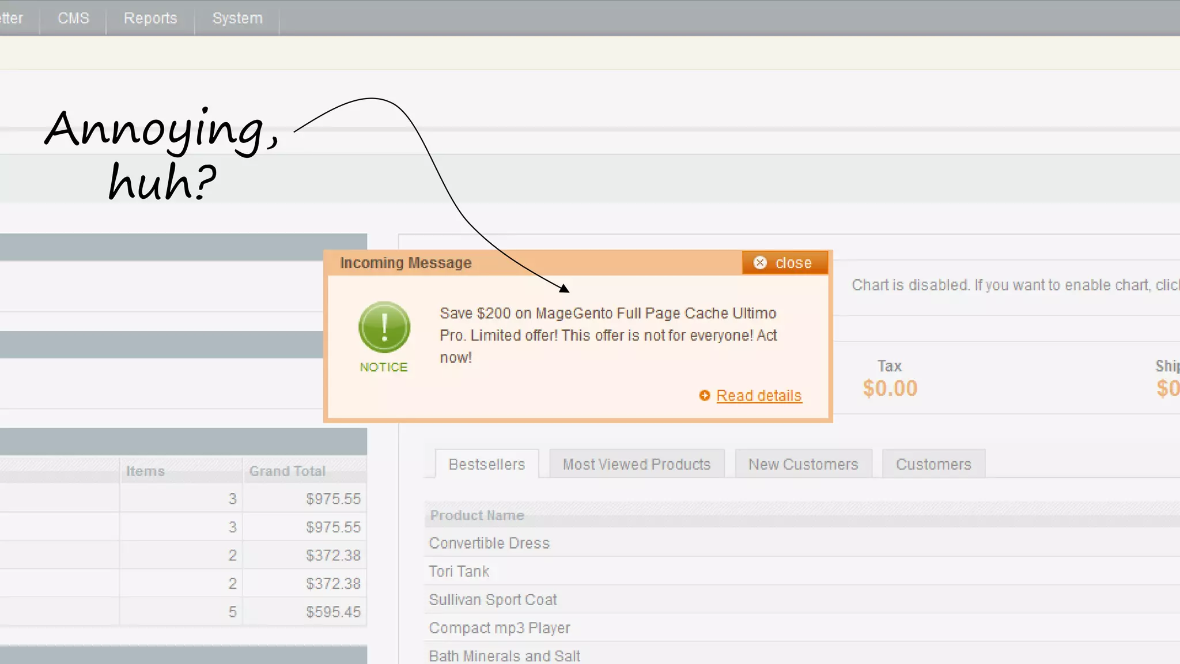Viewport: 1180px width, 664px height.
Task: Select the Customers tab
Action: click(933, 464)
